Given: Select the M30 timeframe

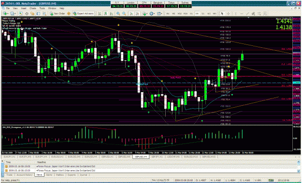Looking at the screenshot, I should pos(186,14).
